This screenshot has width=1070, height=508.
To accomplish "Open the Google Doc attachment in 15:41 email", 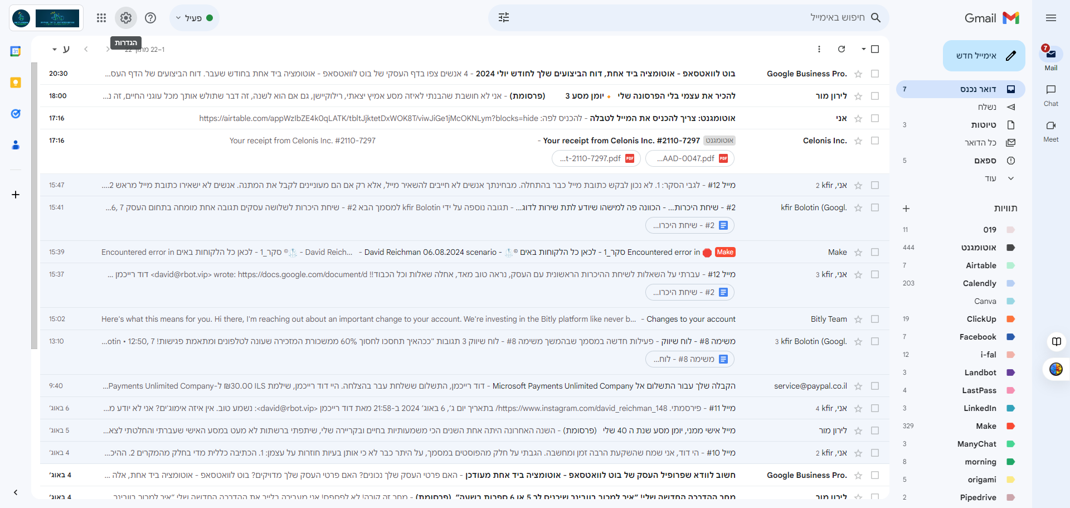I will (690, 225).
